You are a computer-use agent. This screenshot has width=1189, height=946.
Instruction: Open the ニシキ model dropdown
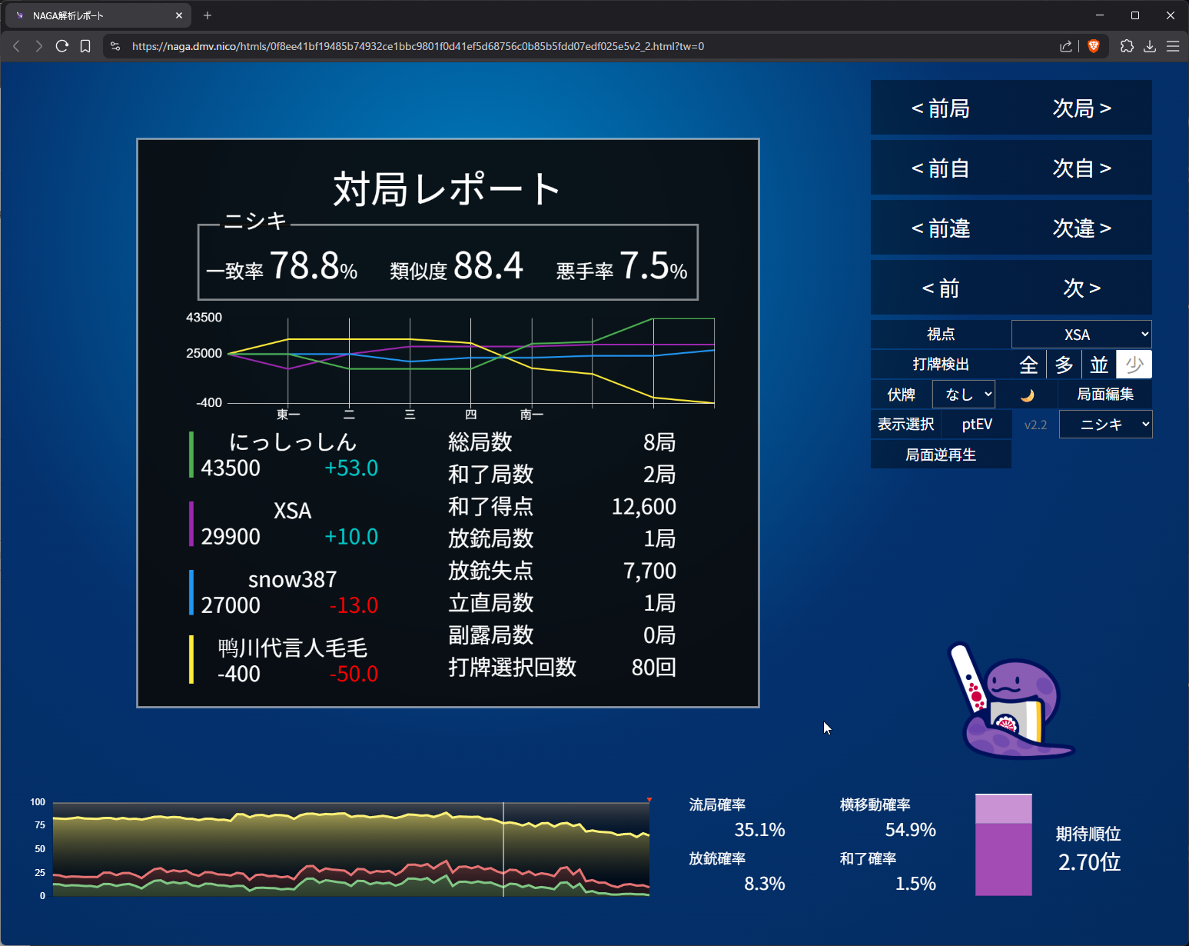coord(1105,425)
